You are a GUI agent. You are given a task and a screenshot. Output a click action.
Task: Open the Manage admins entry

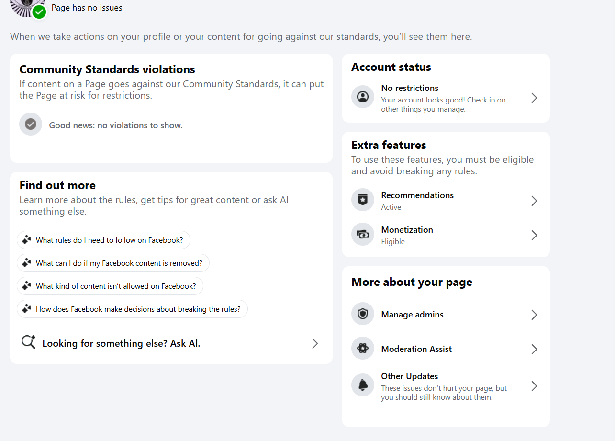pyautogui.click(x=412, y=315)
